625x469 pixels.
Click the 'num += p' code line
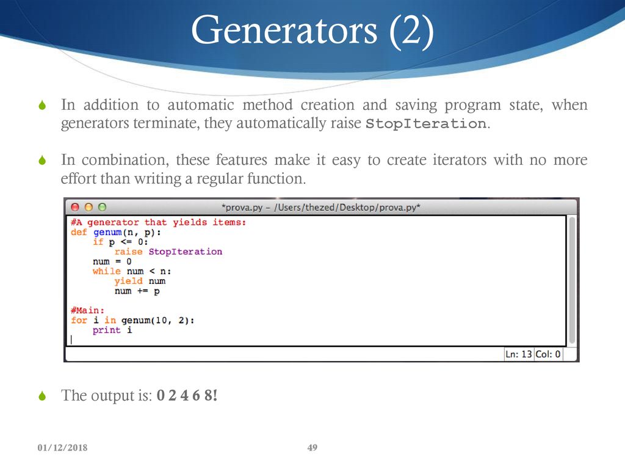137,291
